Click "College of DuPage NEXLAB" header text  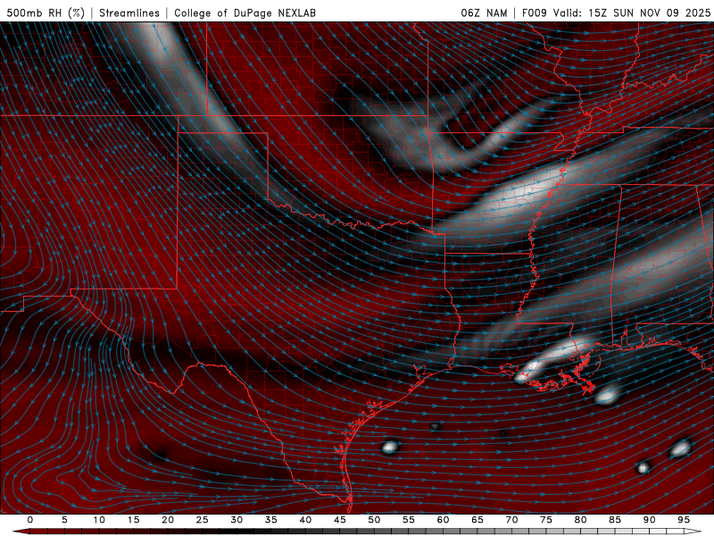pyautogui.click(x=245, y=13)
